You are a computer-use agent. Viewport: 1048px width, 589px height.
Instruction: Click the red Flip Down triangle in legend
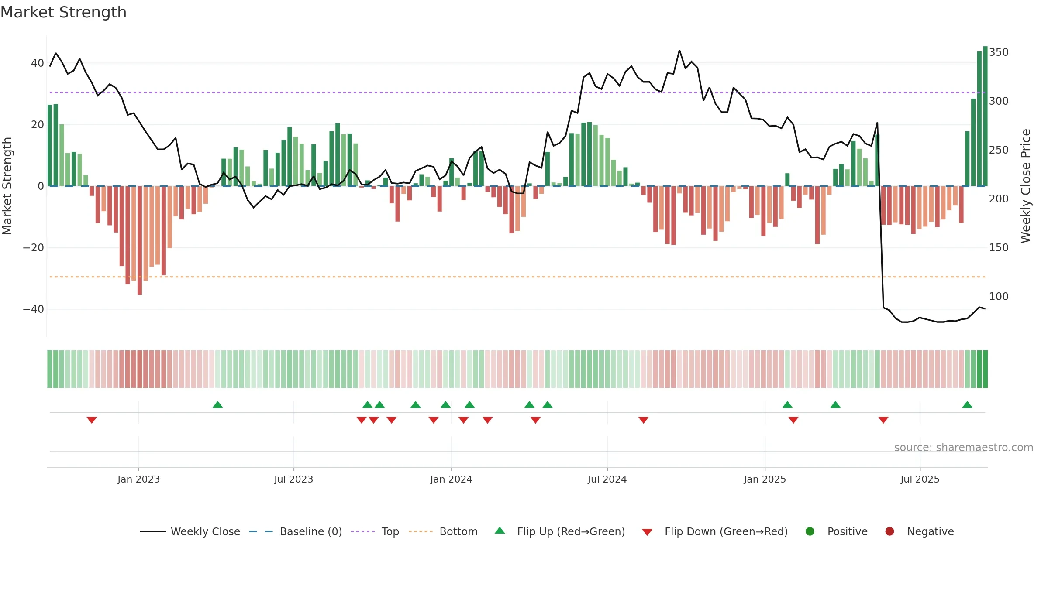647,532
